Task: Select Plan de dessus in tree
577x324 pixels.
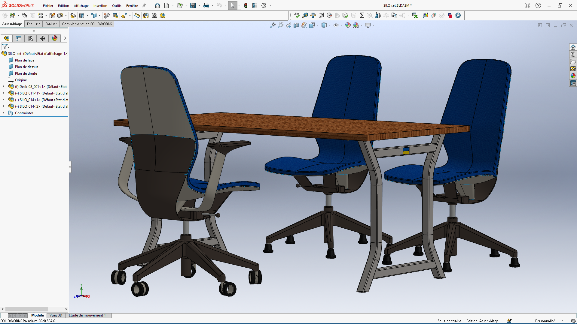Action: [26, 67]
